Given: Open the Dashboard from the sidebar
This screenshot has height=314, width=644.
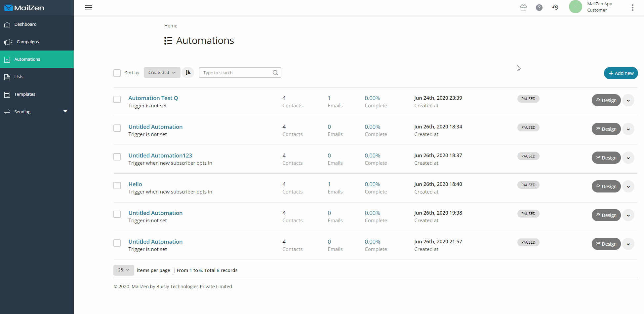Looking at the screenshot, I should tap(25, 24).
